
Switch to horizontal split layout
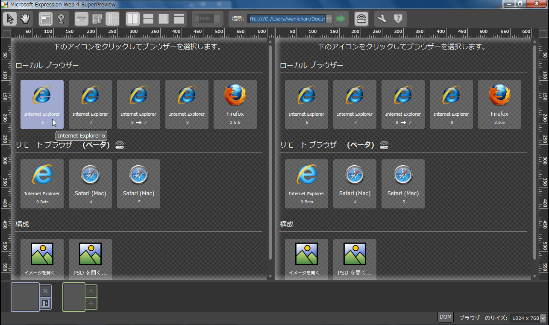[148, 19]
